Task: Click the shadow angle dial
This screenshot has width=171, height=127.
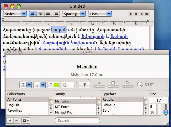Action: [140, 85]
